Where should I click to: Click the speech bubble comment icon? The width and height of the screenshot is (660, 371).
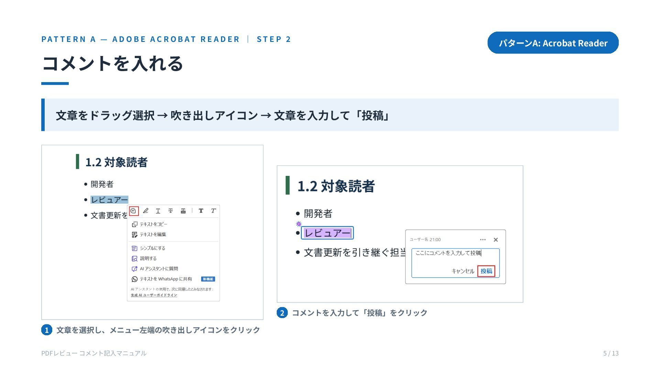click(133, 211)
